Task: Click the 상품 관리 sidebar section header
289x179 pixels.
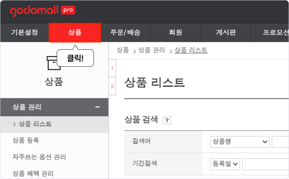Action: (x=54, y=107)
